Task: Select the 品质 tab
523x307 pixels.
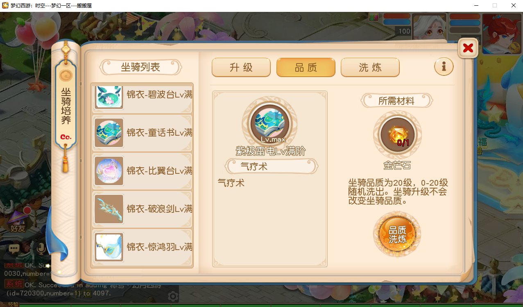Action: pos(306,68)
